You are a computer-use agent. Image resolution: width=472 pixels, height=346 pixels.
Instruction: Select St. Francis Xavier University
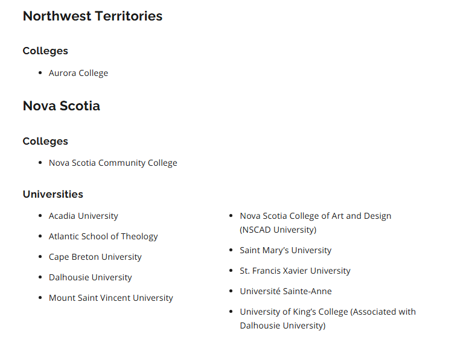click(295, 271)
